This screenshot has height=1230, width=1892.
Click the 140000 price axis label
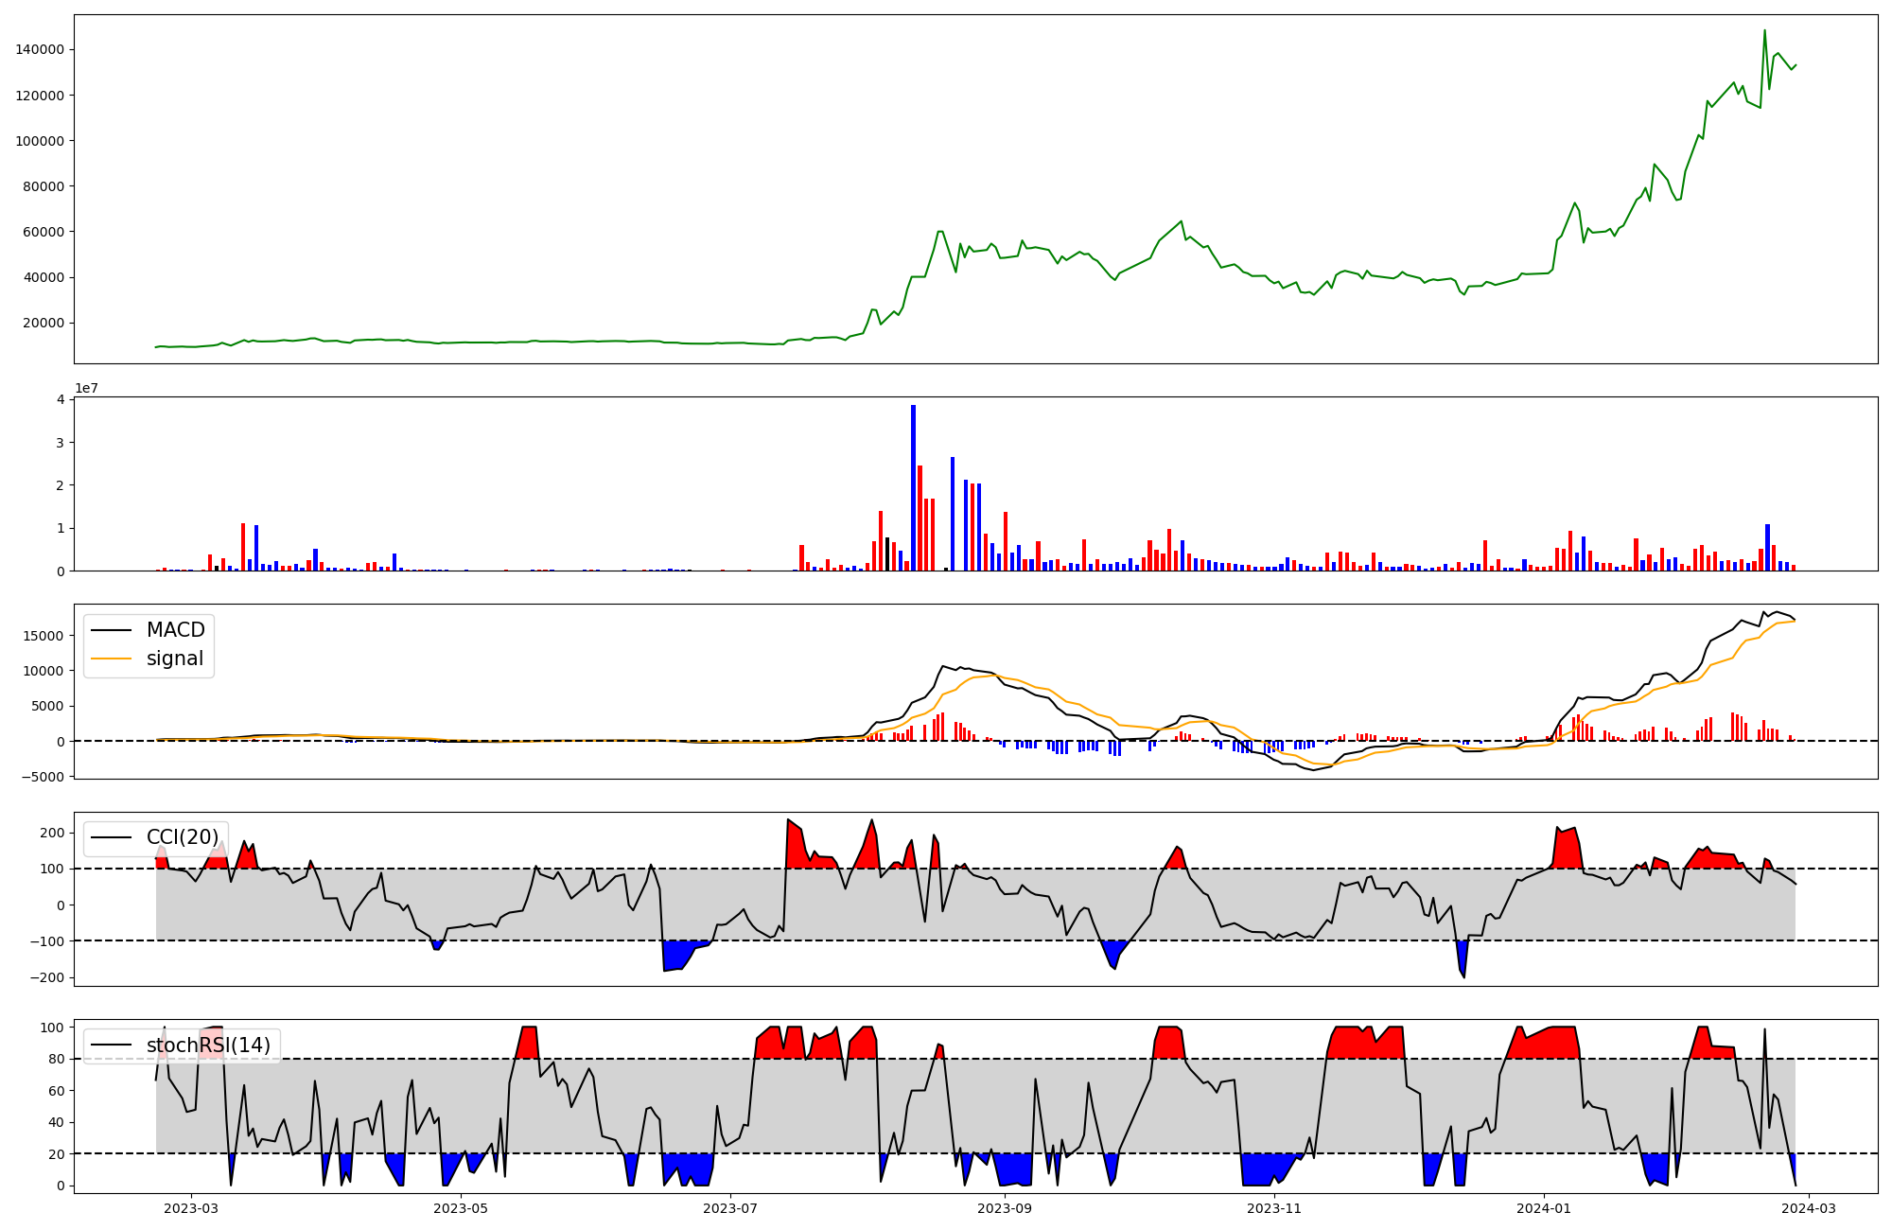40,50
